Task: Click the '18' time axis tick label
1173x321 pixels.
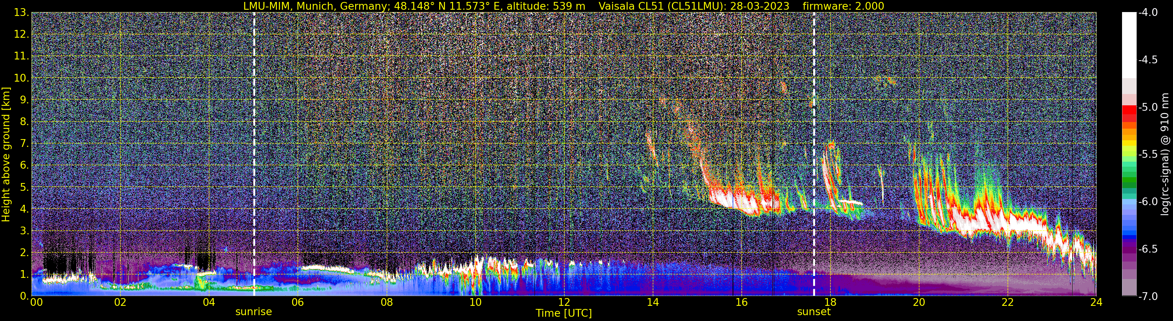Action: (x=830, y=303)
